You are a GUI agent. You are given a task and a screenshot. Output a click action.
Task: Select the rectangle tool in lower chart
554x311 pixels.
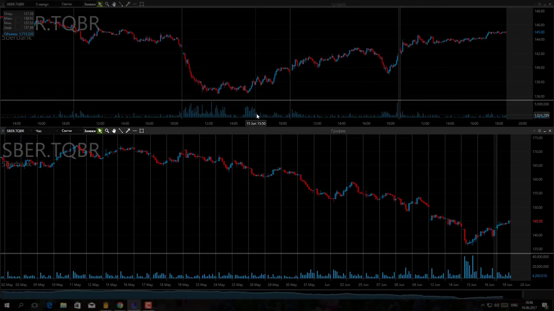click(142, 131)
